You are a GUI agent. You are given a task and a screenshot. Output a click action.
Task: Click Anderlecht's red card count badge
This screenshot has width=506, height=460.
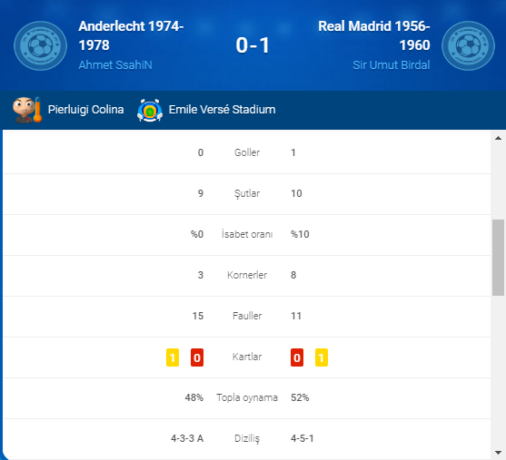pyautogui.click(x=197, y=357)
